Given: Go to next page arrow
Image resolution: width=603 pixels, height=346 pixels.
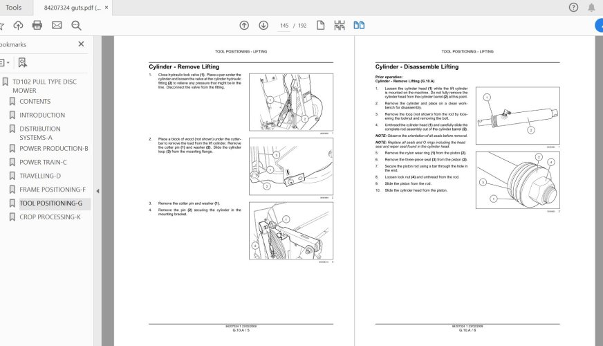Looking at the screenshot, I should [x=263, y=26].
